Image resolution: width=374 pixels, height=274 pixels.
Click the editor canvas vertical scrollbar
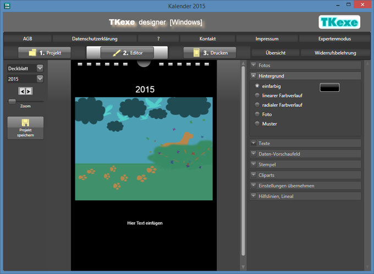point(243,161)
